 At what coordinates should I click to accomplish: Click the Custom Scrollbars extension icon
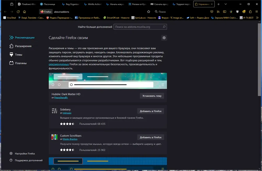pos(54,137)
